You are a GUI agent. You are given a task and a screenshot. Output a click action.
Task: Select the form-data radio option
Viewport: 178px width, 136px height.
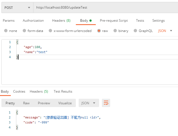[24, 31]
